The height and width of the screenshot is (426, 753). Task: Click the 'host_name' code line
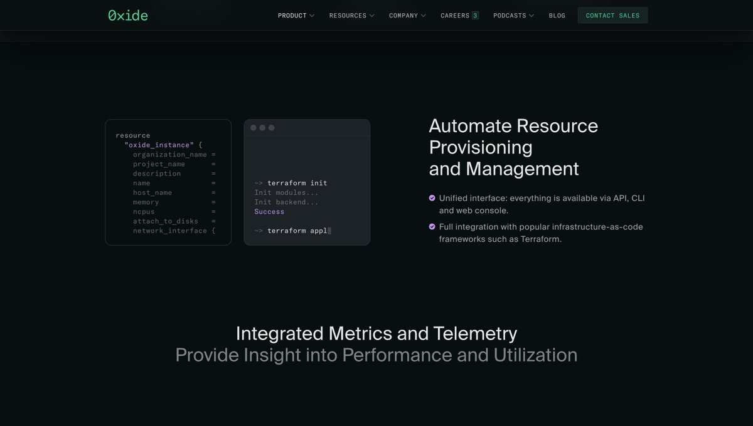[x=174, y=193]
